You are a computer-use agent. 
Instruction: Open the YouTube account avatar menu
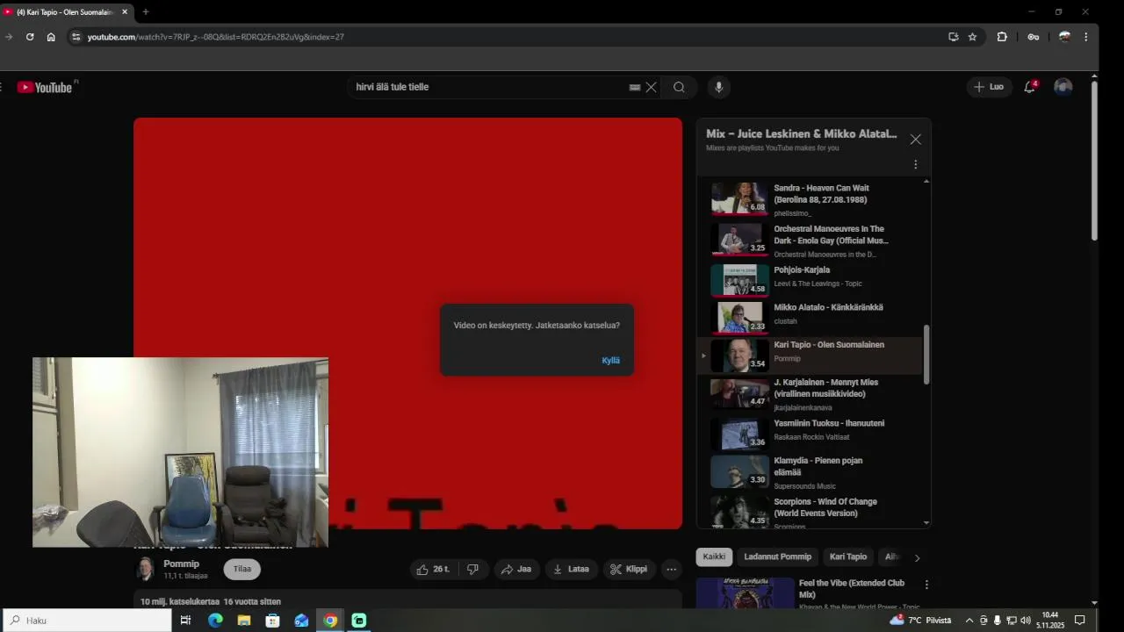1063,87
